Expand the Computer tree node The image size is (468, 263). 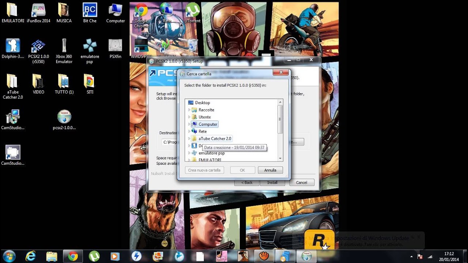[189, 124]
